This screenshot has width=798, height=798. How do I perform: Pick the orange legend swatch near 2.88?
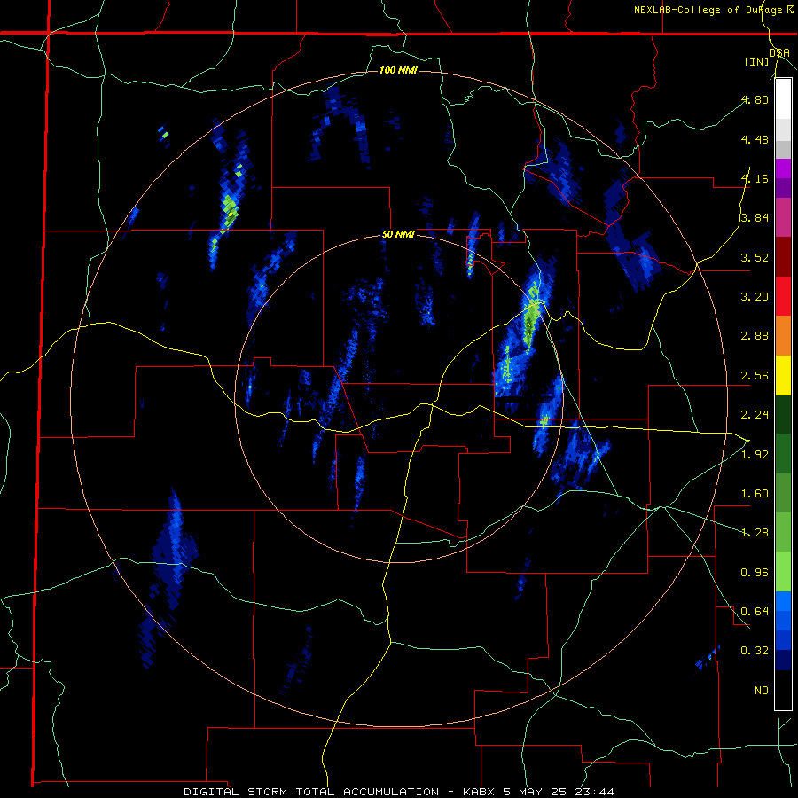pyautogui.click(x=783, y=336)
